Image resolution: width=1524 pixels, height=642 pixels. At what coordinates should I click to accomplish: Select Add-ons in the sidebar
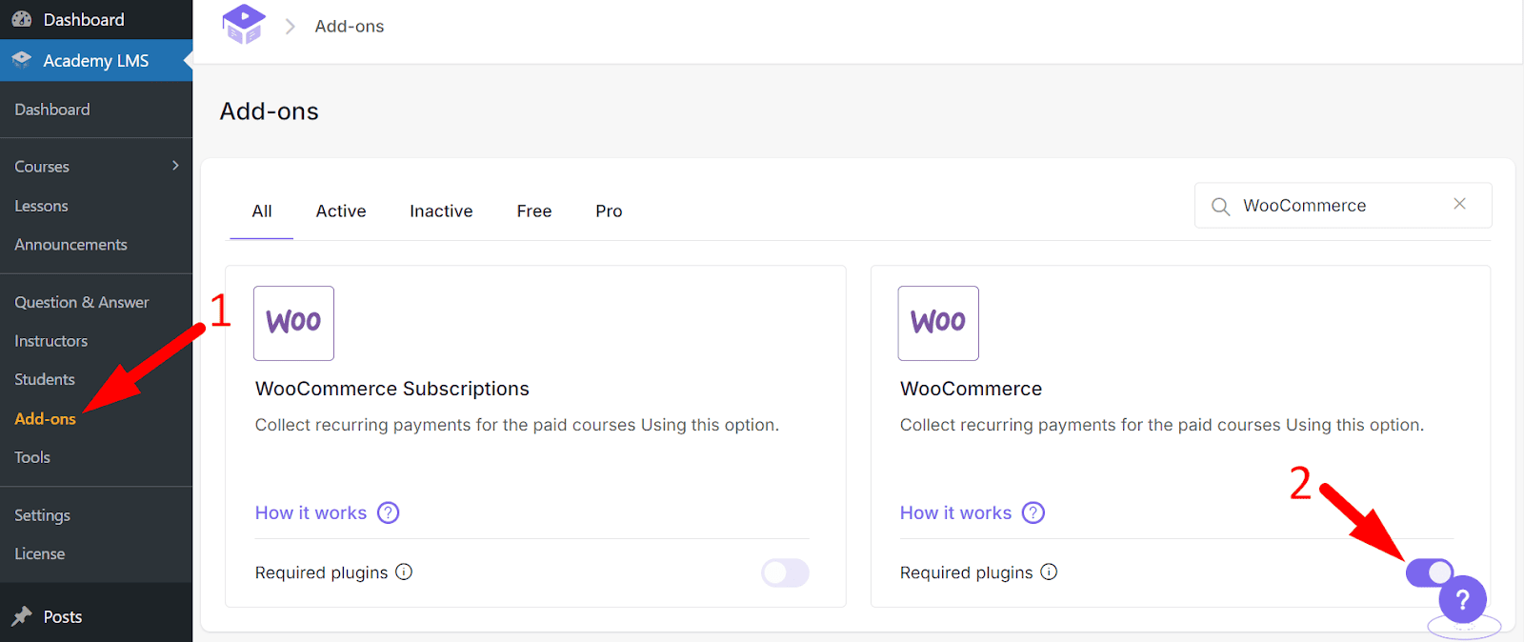click(x=45, y=419)
